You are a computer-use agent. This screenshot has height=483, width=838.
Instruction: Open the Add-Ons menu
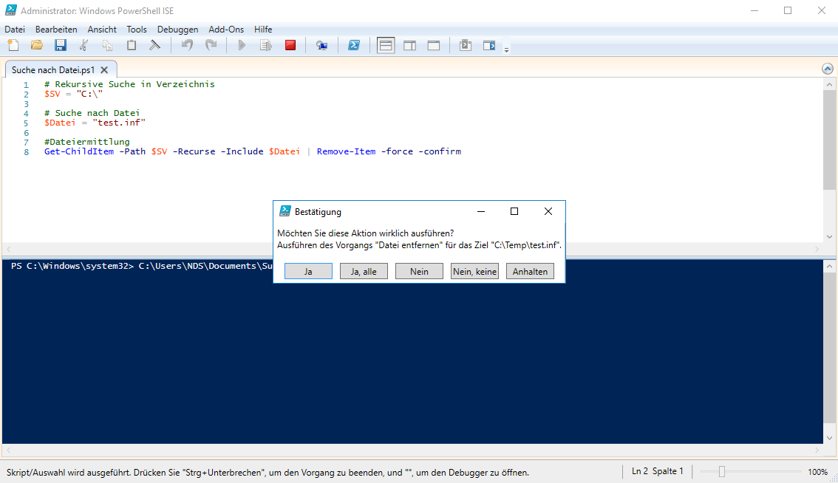click(x=225, y=30)
